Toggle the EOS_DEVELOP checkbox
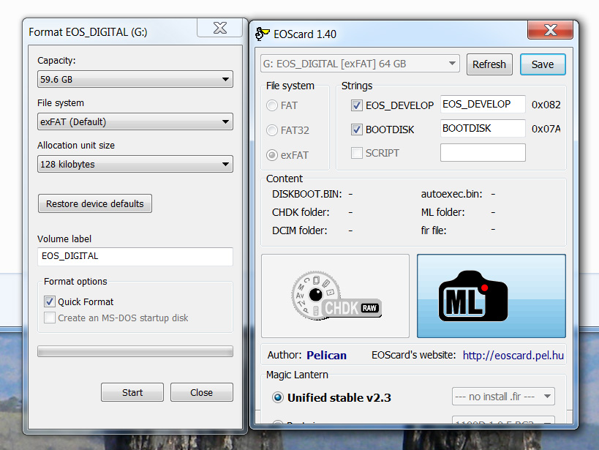Screen dimensions: 599x450 coord(356,105)
